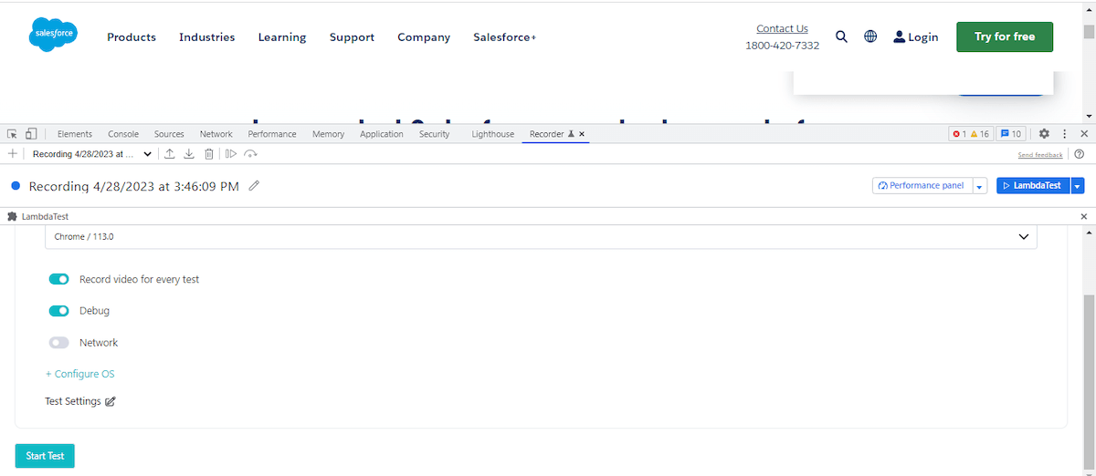Click the Login person icon

(x=899, y=36)
